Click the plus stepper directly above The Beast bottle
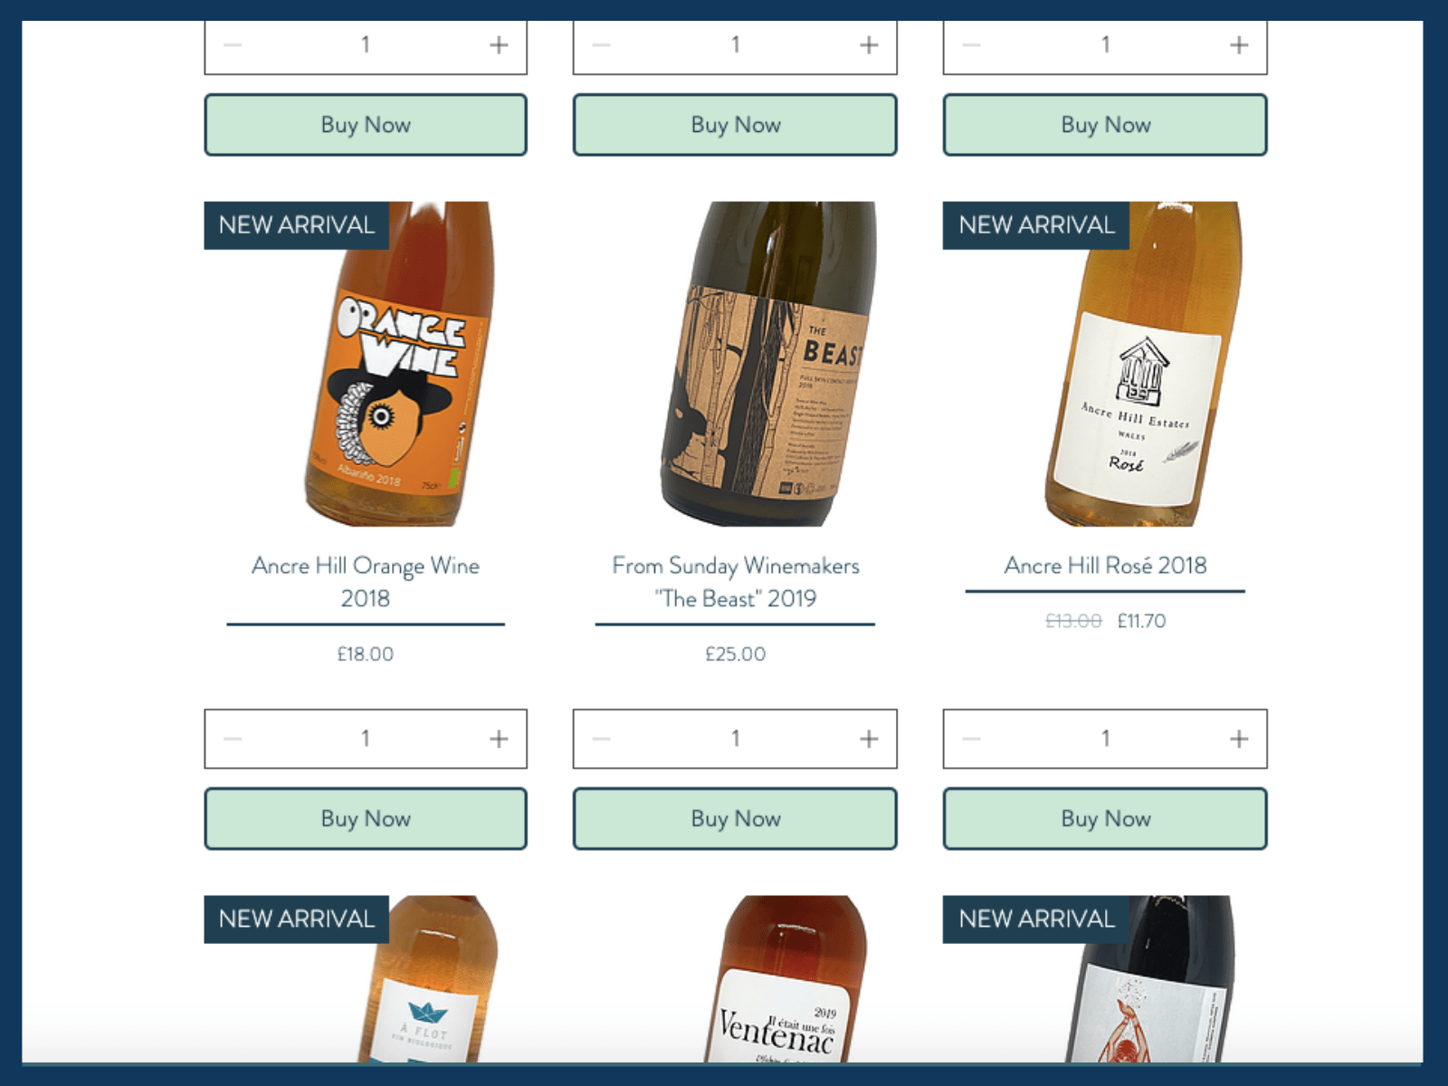Viewport: 1448px width, 1086px height. pyautogui.click(x=869, y=45)
